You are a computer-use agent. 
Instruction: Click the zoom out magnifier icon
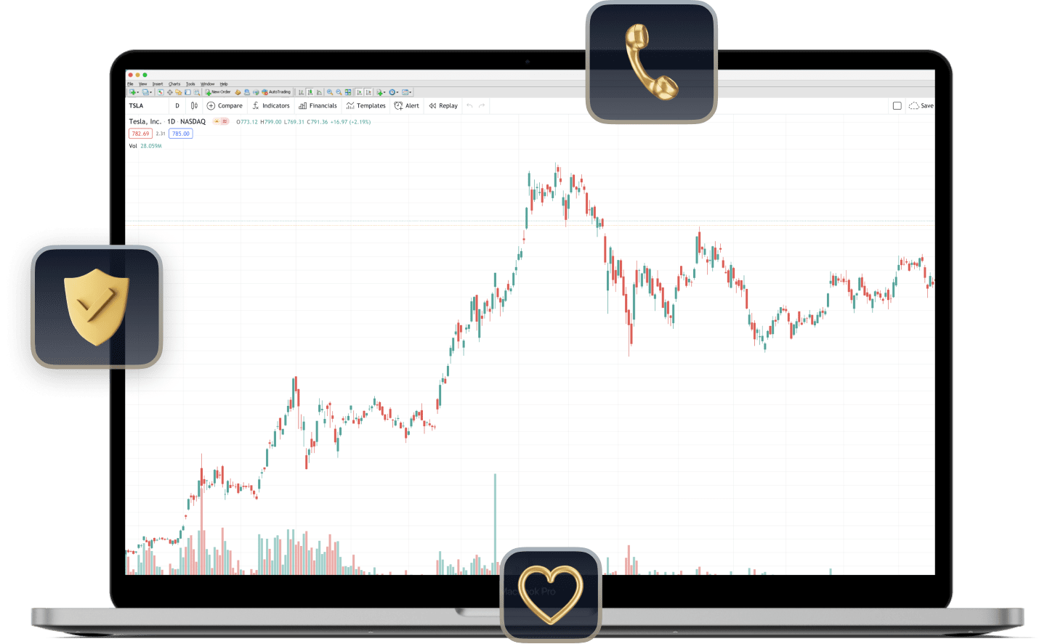[339, 92]
